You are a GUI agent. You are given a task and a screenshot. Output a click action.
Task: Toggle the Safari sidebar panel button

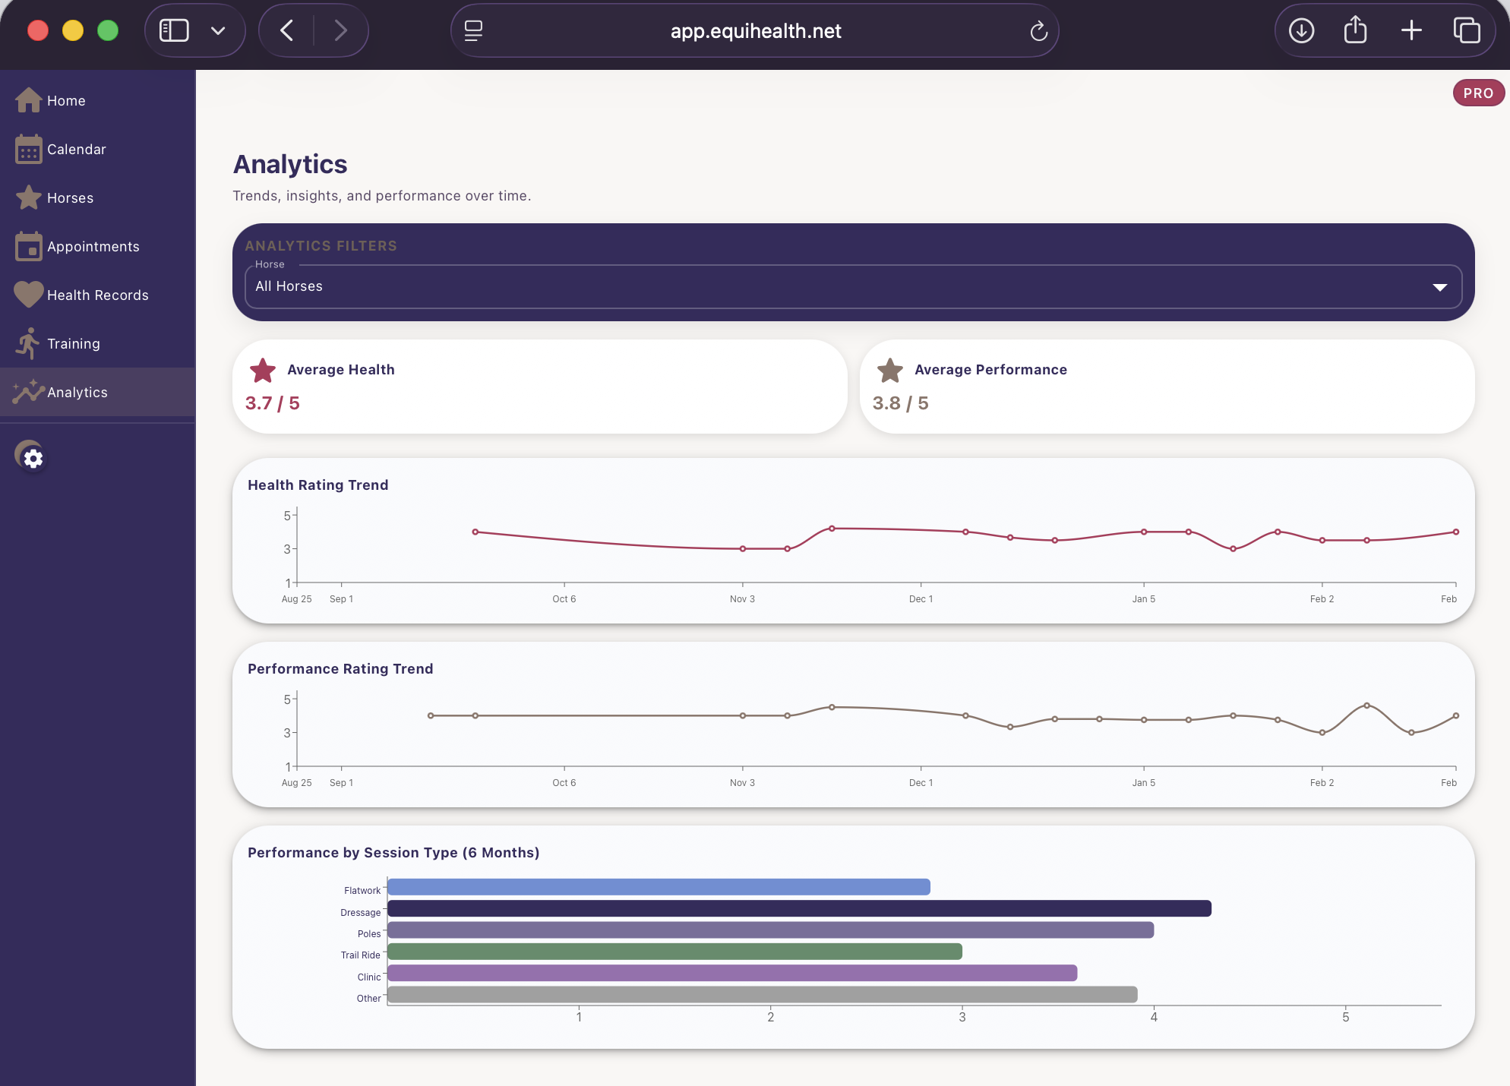click(x=174, y=31)
